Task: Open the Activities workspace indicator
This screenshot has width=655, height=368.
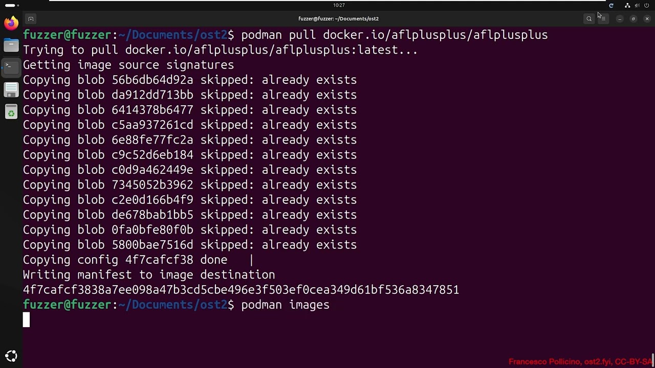Action: pos(10,5)
